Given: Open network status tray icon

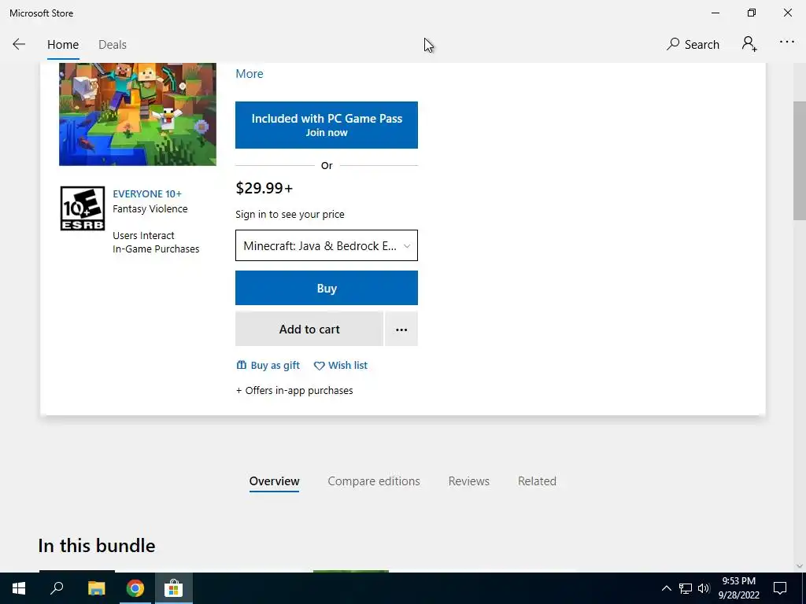Looking at the screenshot, I should (x=686, y=588).
